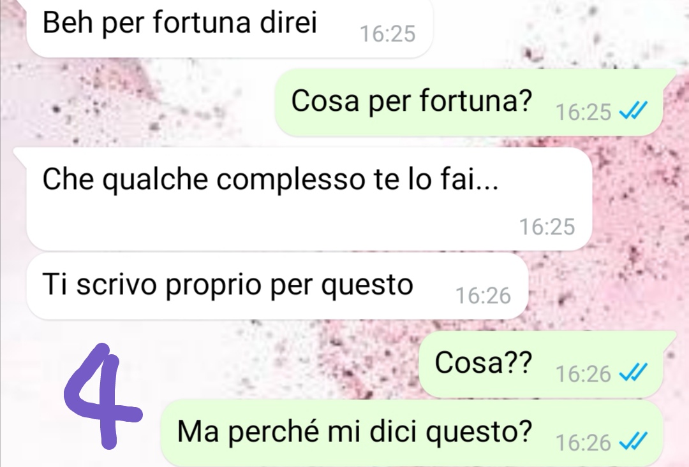Click the 16:25 timestamp on 'Beh per fortuna direi'

click(388, 34)
